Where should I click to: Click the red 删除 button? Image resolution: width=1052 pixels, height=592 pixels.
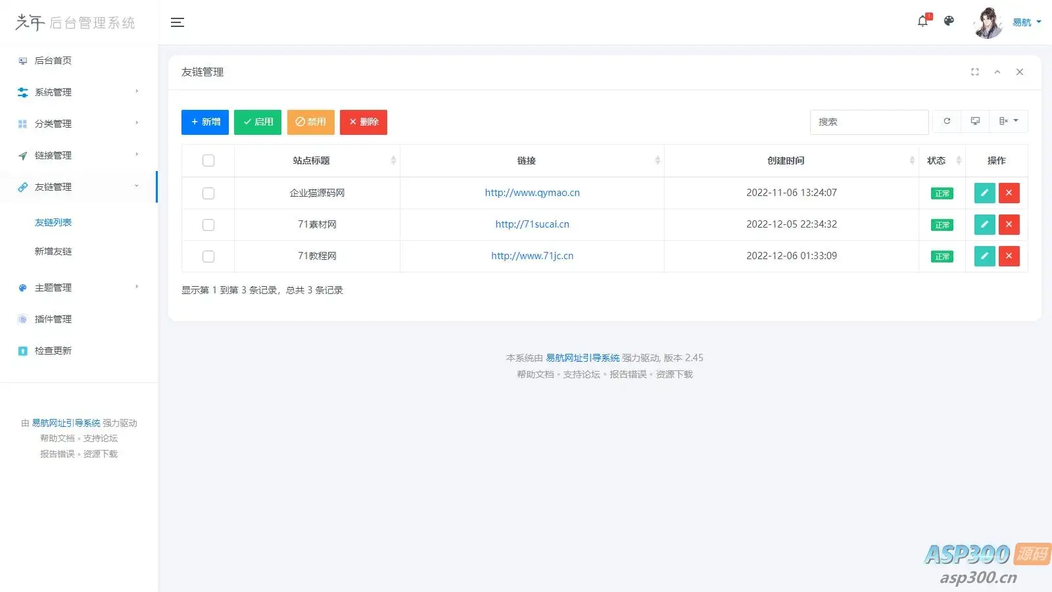click(364, 122)
